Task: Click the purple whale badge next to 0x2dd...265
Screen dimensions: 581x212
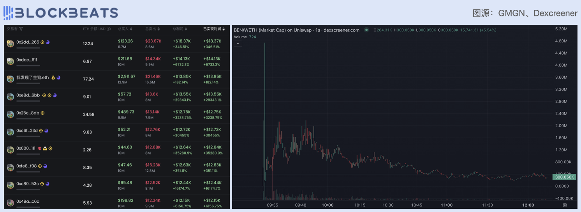Action: (x=48, y=42)
